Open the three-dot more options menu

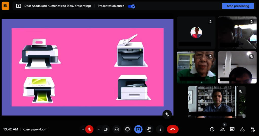point(160,129)
